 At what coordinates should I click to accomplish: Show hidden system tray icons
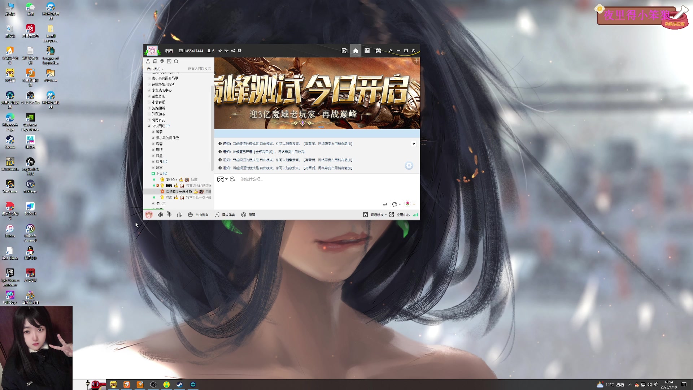coord(630,385)
